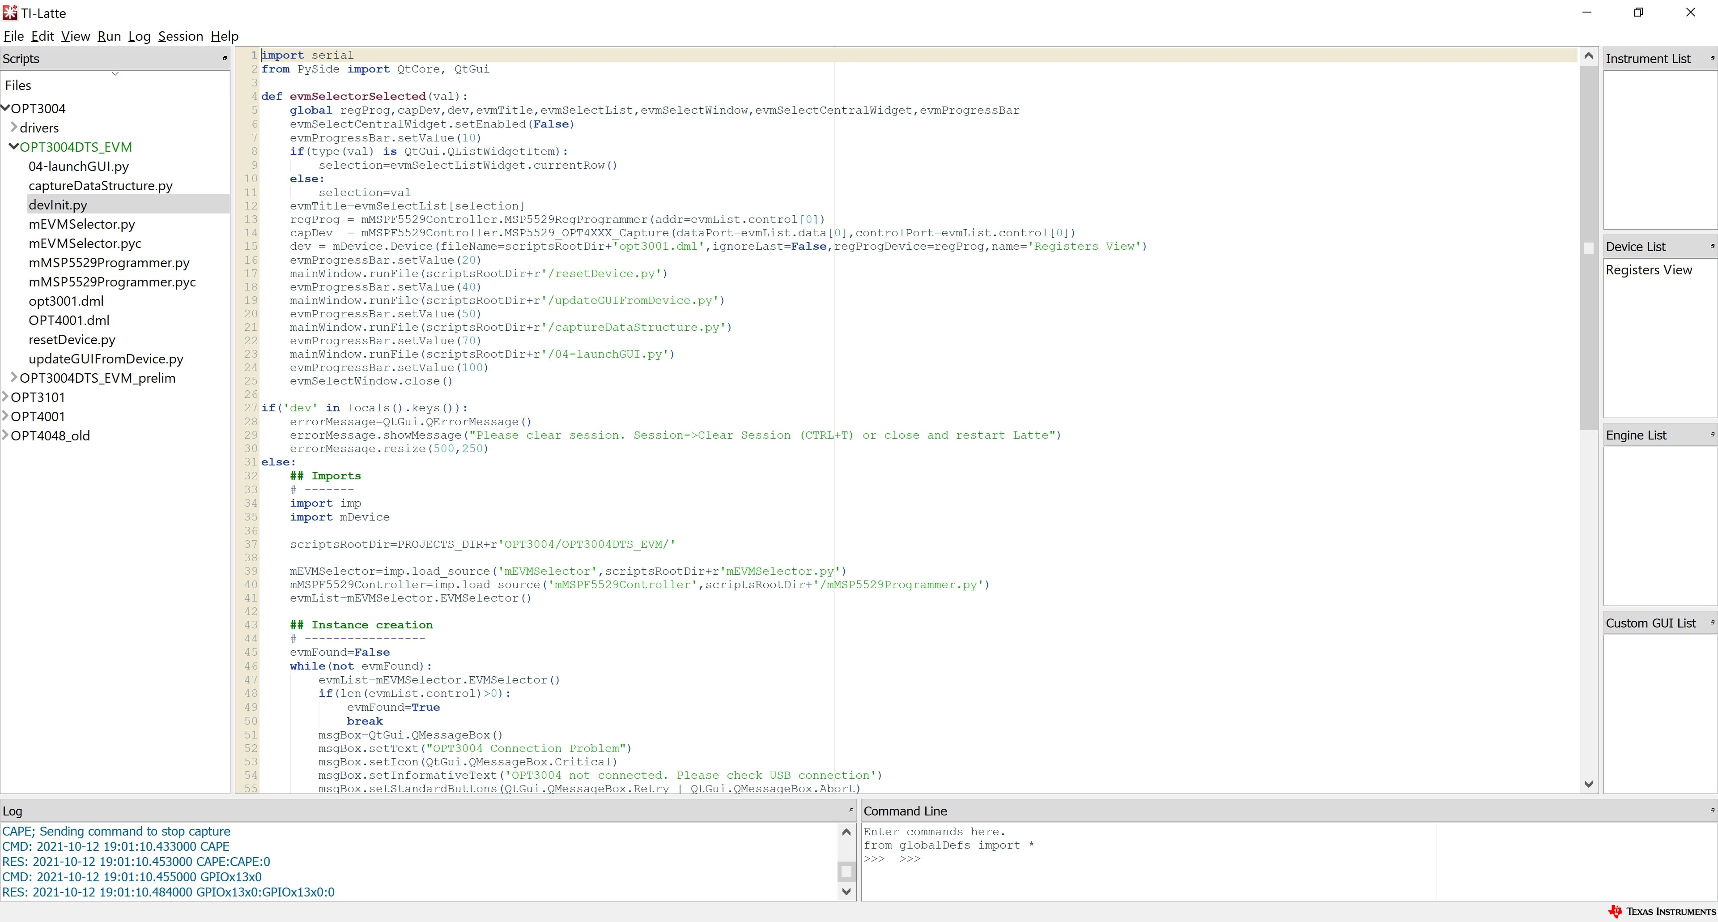This screenshot has height=922, width=1718.
Task: Collapse the OPT3004DTS_EVM folder
Action: click(x=14, y=146)
